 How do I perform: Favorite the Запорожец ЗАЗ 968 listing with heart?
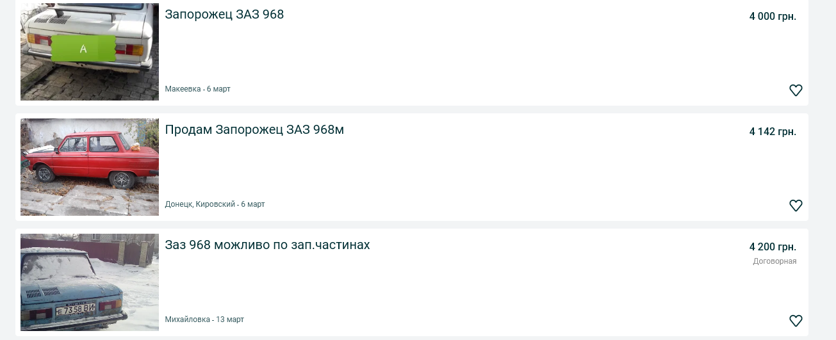[796, 90]
